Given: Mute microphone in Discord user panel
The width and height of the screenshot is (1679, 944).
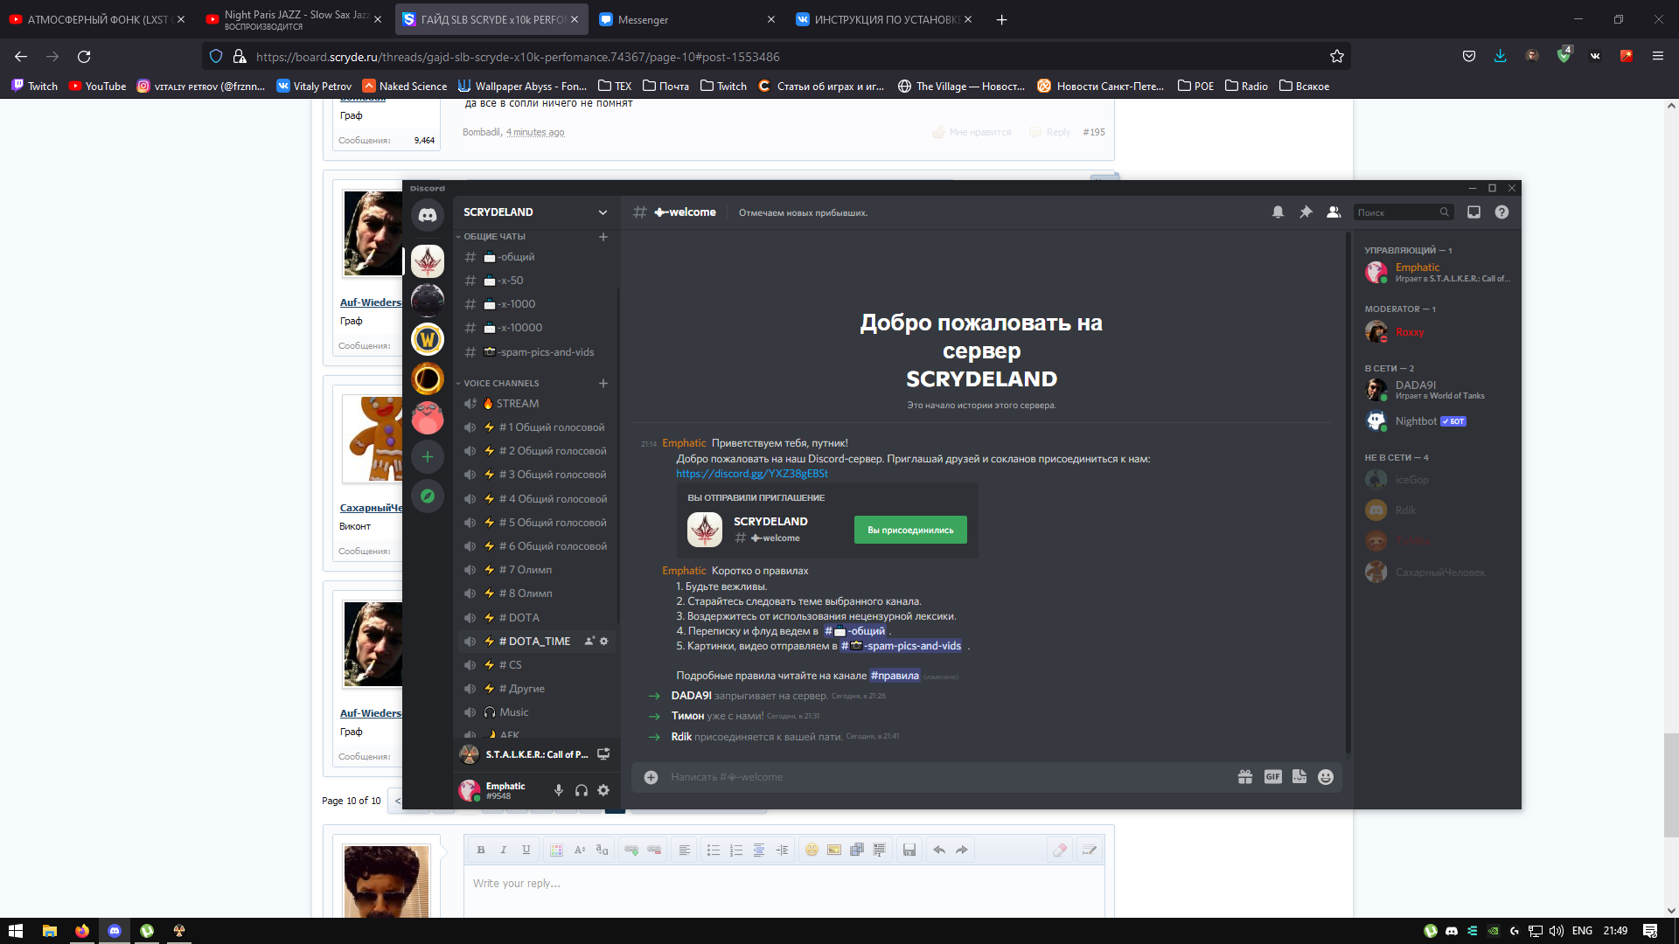Looking at the screenshot, I should click(558, 790).
